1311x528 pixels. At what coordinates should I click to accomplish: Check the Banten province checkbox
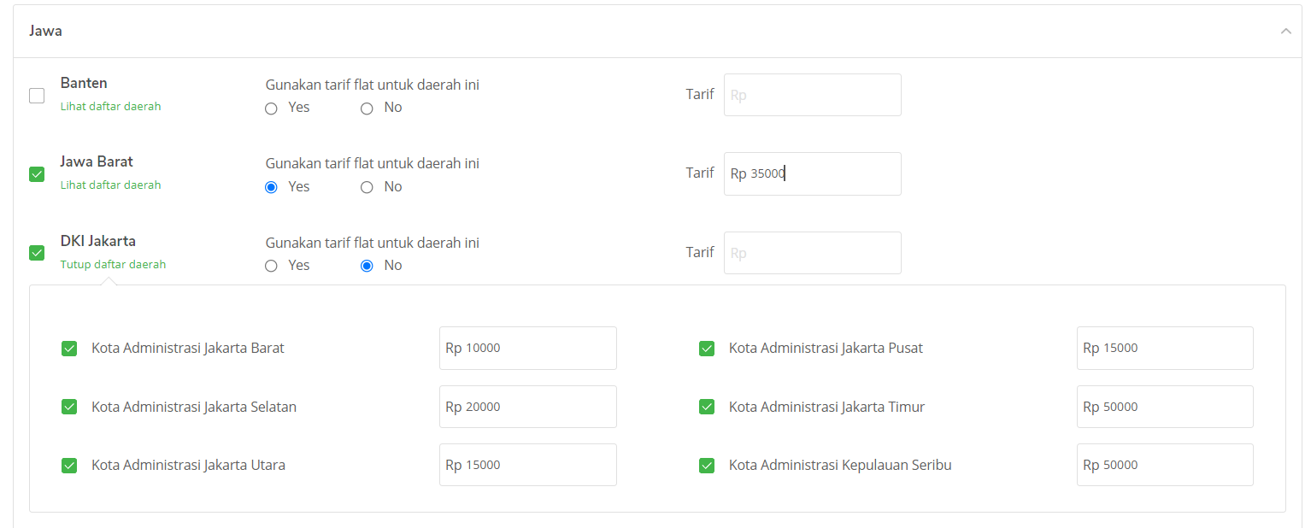(37, 96)
